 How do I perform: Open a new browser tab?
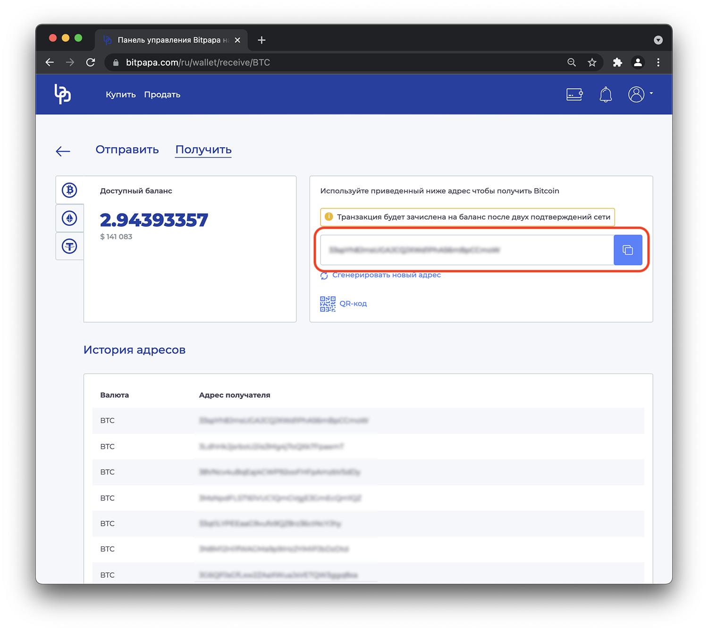tap(261, 40)
